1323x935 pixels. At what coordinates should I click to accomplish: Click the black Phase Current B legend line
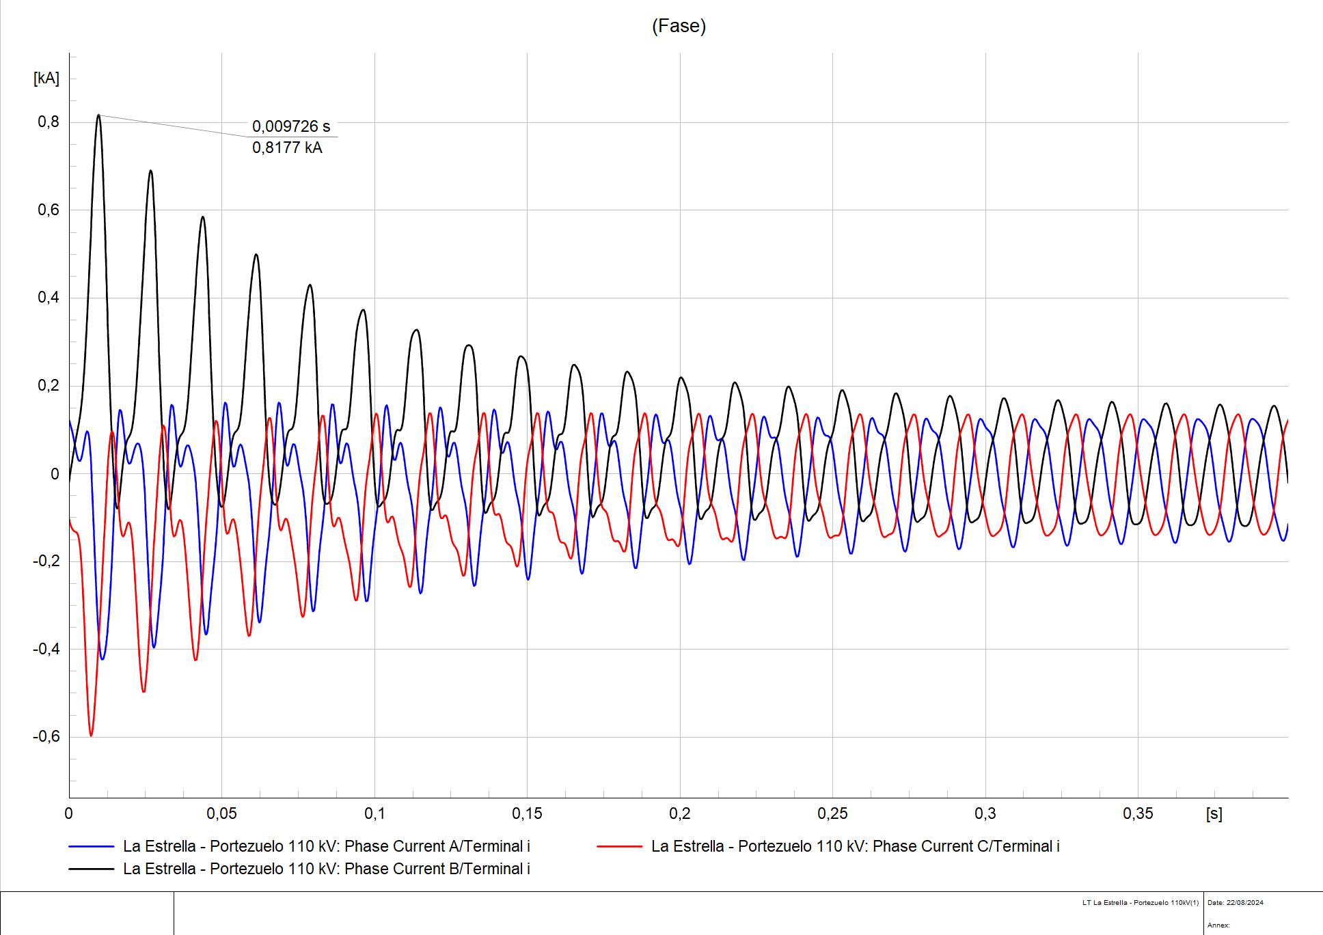pyautogui.click(x=91, y=869)
